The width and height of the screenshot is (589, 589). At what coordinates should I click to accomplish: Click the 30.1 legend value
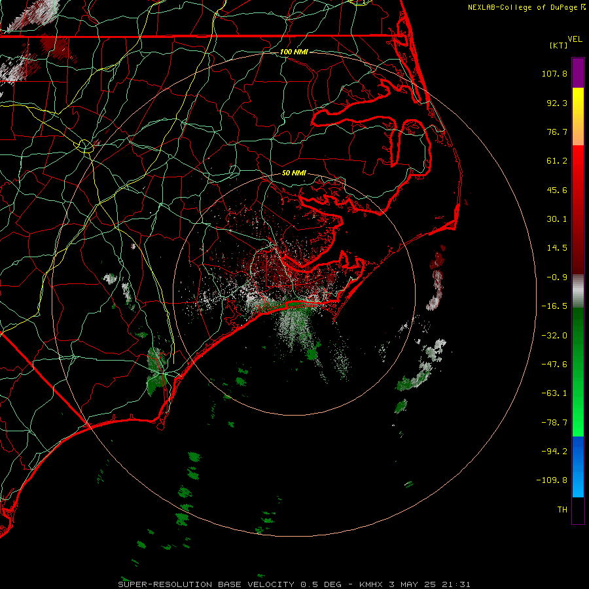coord(557,219)
